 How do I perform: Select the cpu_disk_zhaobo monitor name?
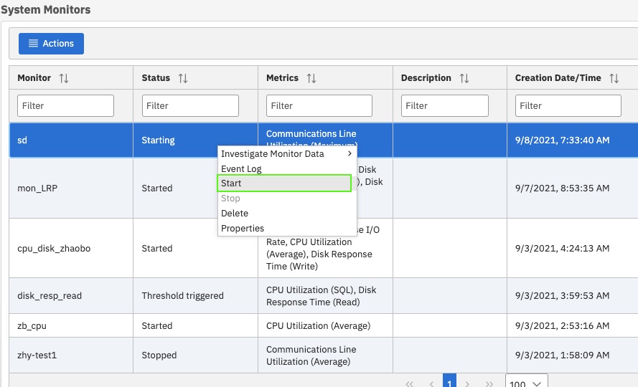pos(54,249)
